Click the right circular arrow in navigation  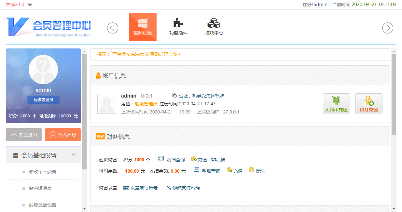pyautogui.click(x=387, y=28)
